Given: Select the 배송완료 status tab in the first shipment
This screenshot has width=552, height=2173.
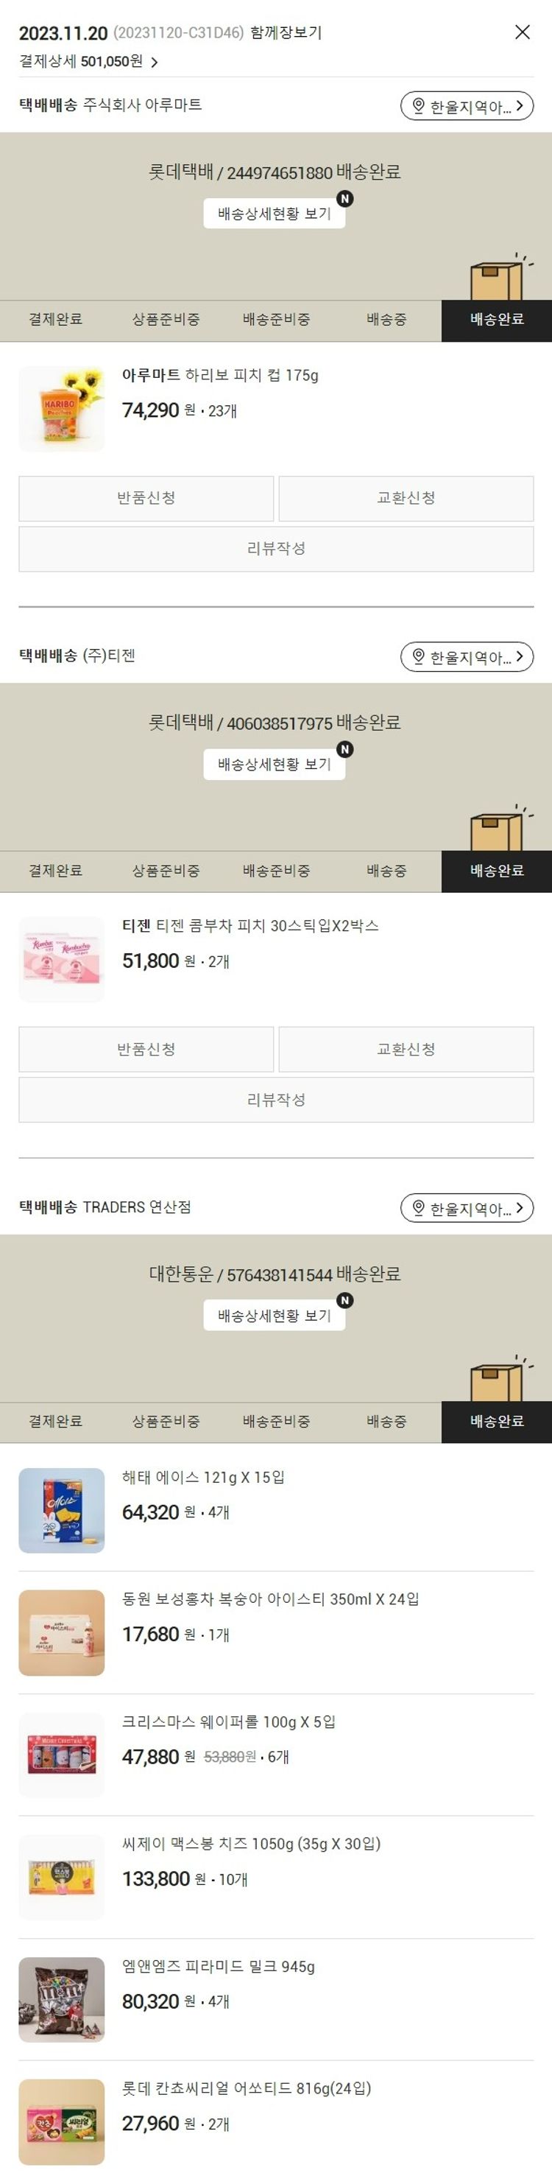Looking at the screenshot, I should [x=496, y=320].
